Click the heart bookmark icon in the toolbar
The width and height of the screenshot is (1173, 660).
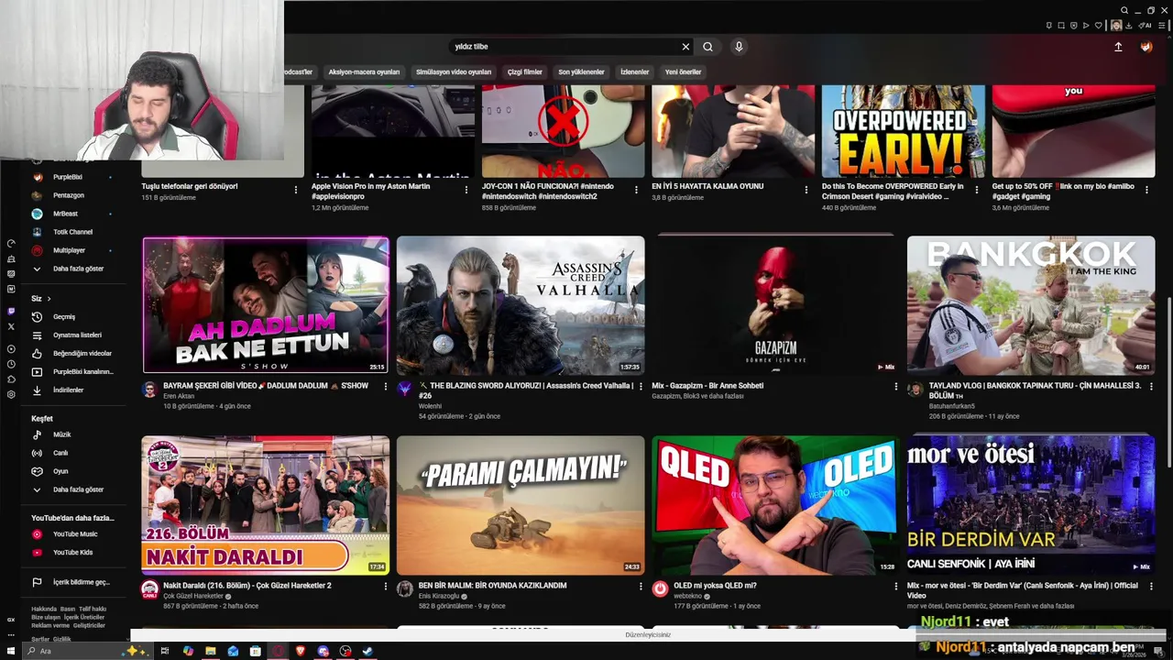coord(1099,26)
